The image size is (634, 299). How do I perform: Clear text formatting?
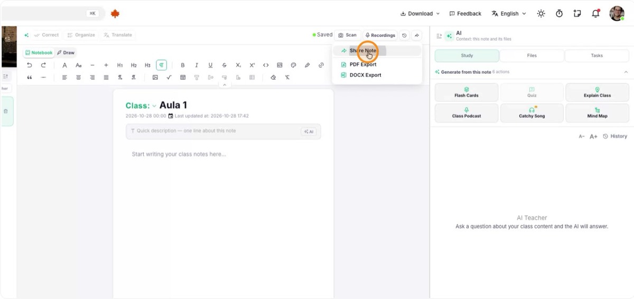287,78
